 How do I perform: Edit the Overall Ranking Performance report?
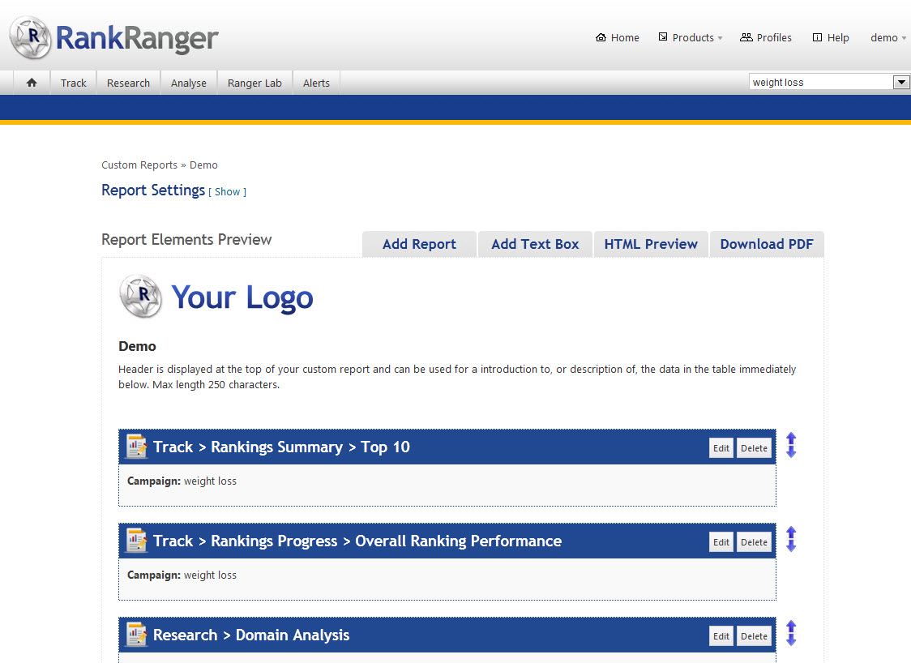tap(721, 542)
